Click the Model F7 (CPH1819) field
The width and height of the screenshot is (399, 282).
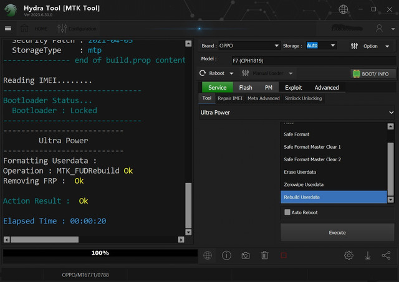(x=313, y=61)
